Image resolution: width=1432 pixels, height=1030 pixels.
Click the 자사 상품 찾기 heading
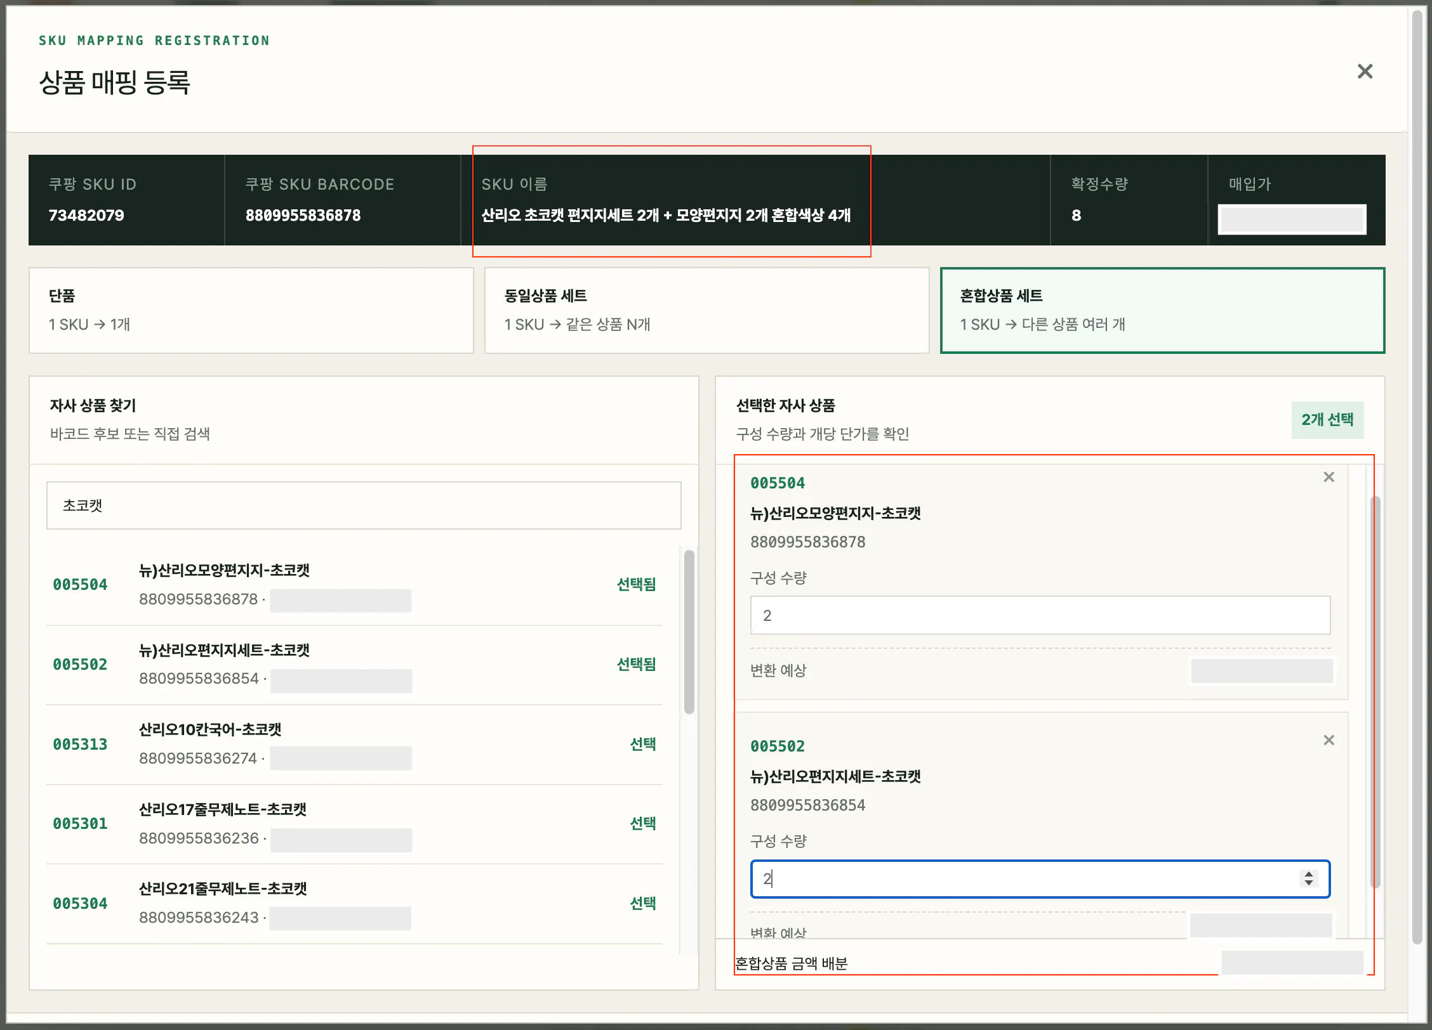click(x=93, y=405)
